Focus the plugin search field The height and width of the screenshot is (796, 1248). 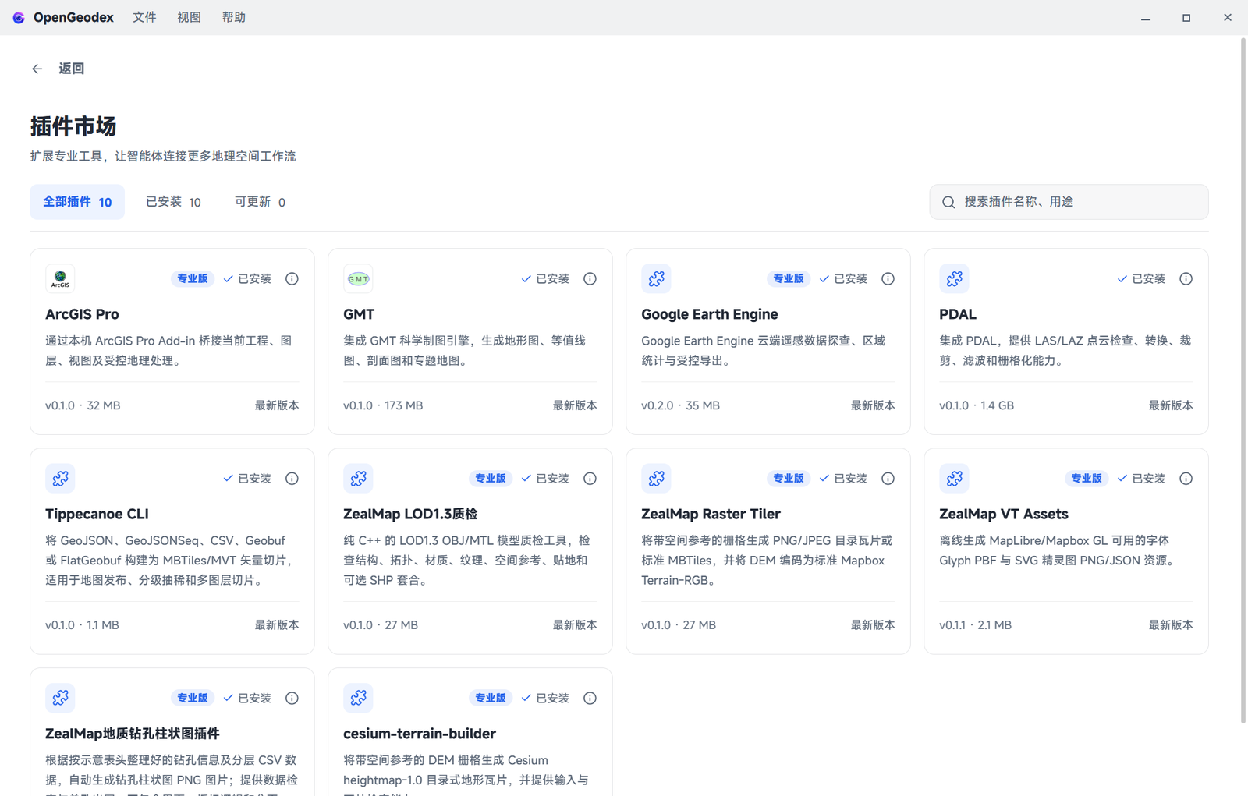pos(1069,202)
